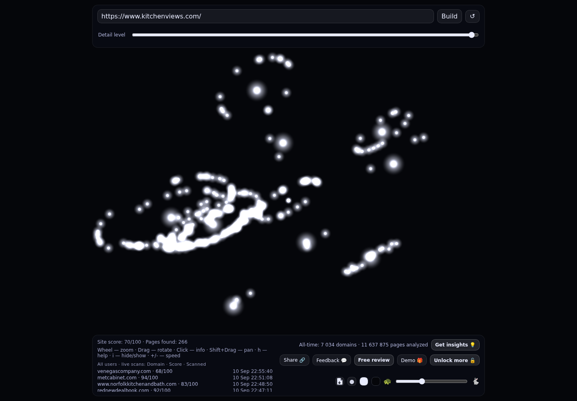The image size is (577, 401).
Task: Click the download file icon
Action: (x=340, y=381)
